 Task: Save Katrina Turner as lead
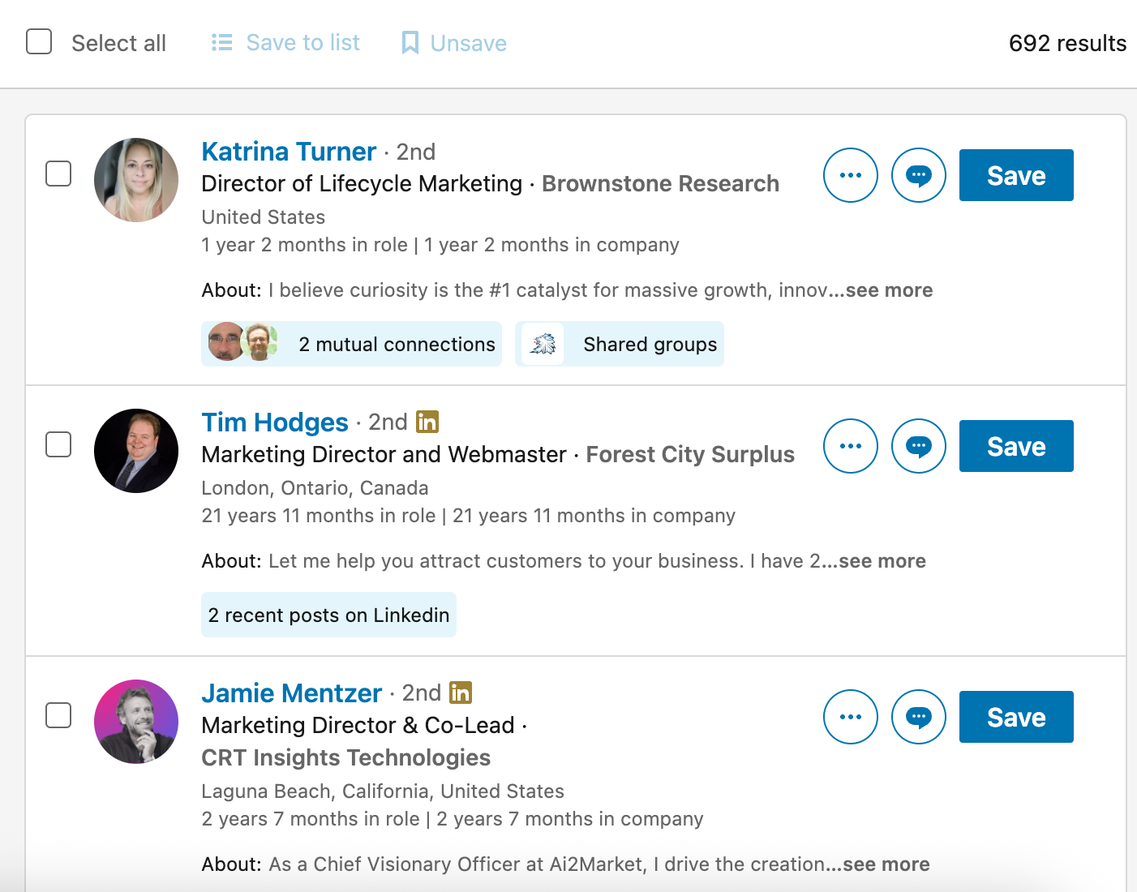click(x=1016, y=175)
